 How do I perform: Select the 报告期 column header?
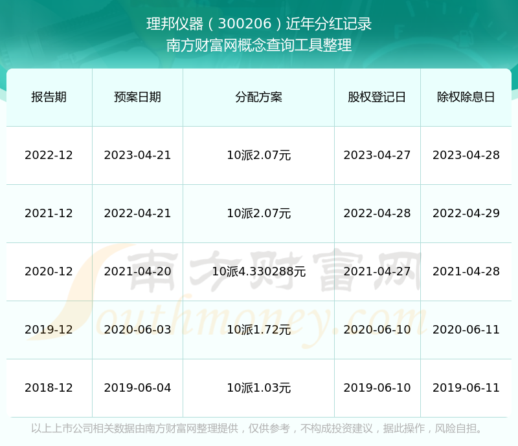pos(49,97)
